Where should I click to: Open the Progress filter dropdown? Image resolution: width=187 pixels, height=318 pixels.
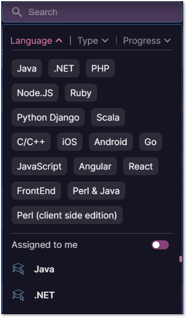pyautogui.click(x=147, y=41)
